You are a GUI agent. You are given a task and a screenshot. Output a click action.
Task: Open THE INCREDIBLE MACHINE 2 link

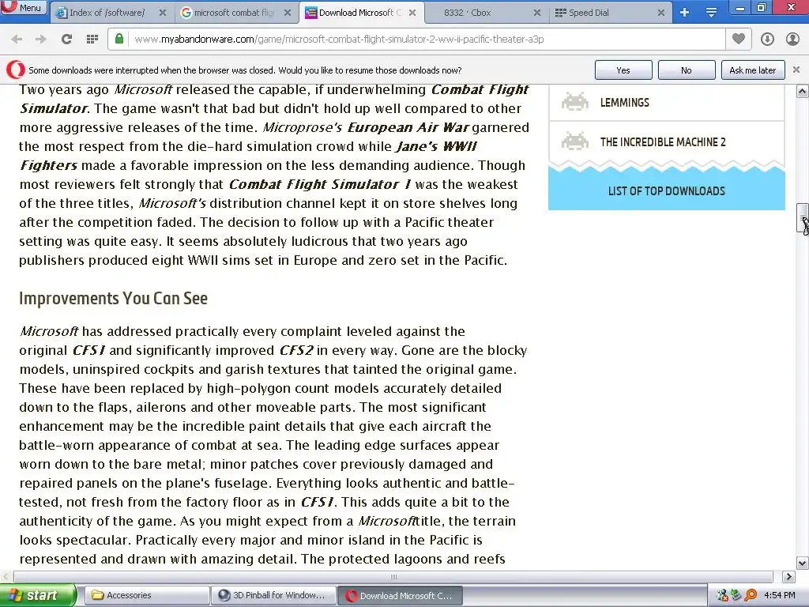pos(663,142)
